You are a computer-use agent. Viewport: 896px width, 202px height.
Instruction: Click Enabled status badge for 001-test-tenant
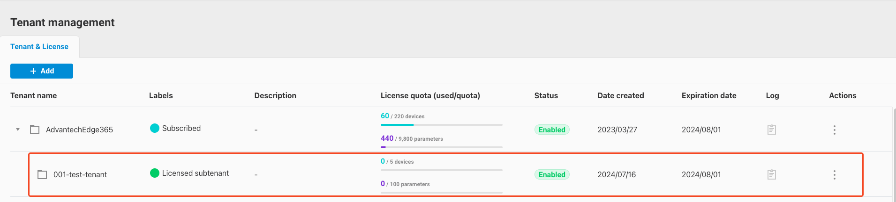coord(552,174)
